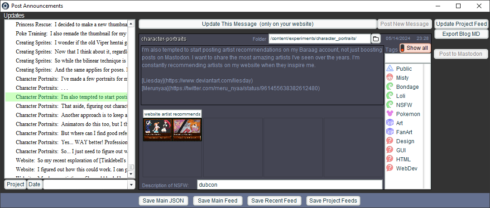
Task: Toggle Date sort button
Action: click(34, 184)
